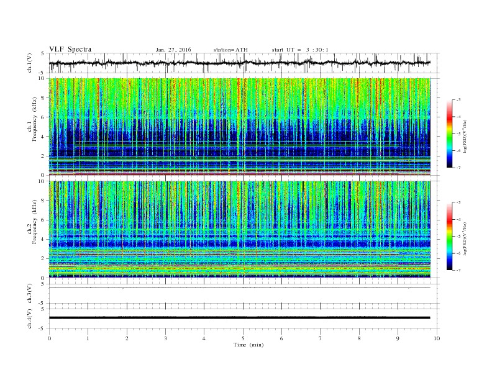Click the ch.2 "Frequency (kHz)" axis label

coord(35,222)
